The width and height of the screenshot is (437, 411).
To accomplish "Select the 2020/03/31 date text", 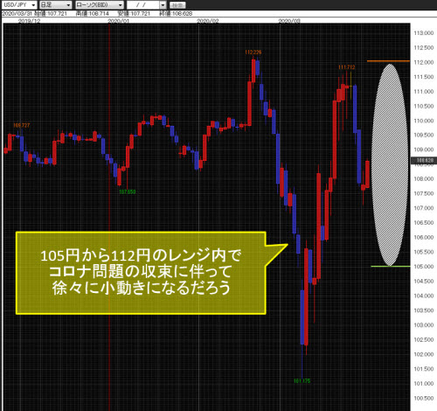I will click(17, 14).
